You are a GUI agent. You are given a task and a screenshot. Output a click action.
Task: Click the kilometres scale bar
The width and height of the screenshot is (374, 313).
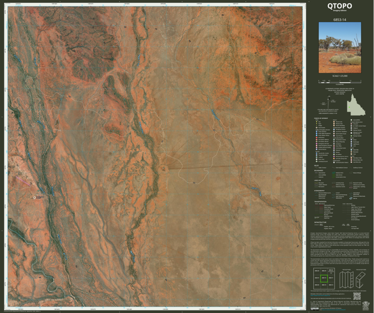[340, 82]
